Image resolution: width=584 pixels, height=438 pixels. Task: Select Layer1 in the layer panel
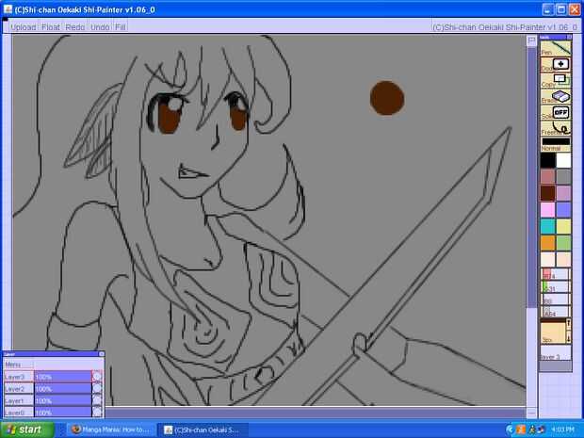pyautogui.click(x=19, y=400)
